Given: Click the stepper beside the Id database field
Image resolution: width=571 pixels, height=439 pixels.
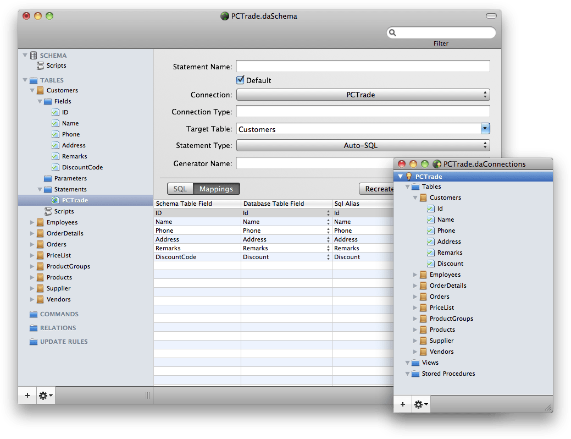Looking at the screenshot, I should point(328,213).
